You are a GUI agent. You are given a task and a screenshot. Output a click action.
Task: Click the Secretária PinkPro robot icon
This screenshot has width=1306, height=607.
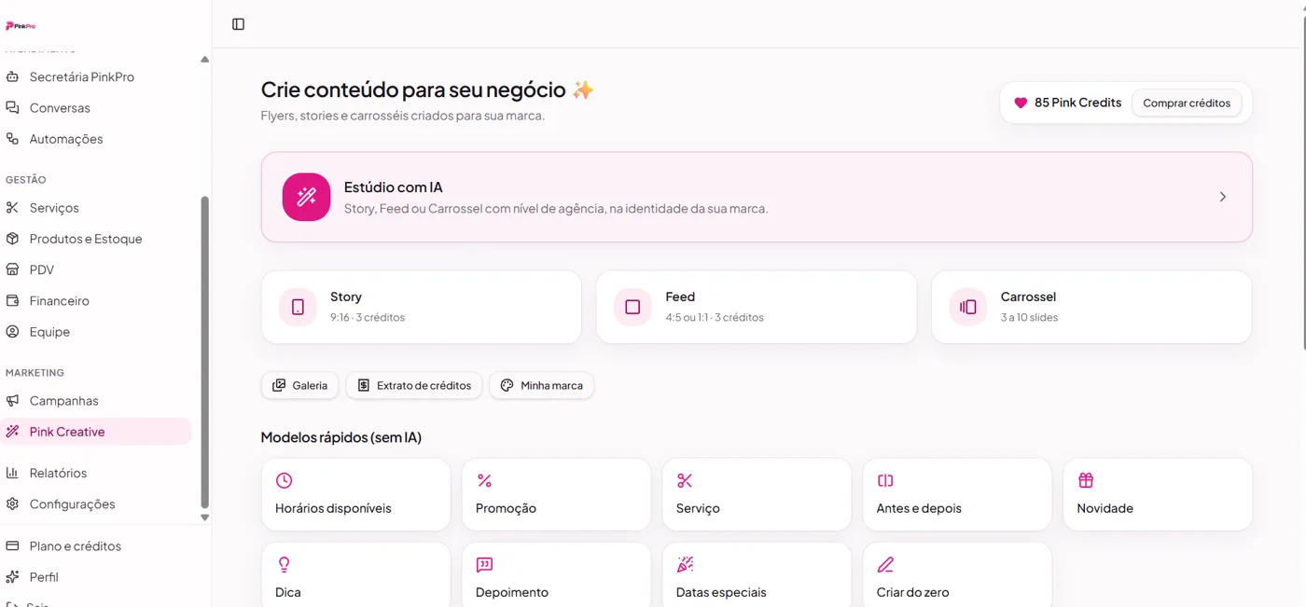[x=12, y=76]
